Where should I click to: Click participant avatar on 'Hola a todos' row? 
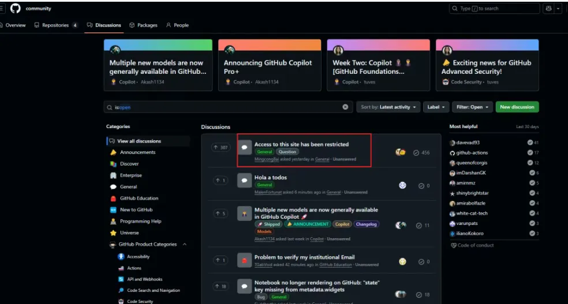(402, 185)
